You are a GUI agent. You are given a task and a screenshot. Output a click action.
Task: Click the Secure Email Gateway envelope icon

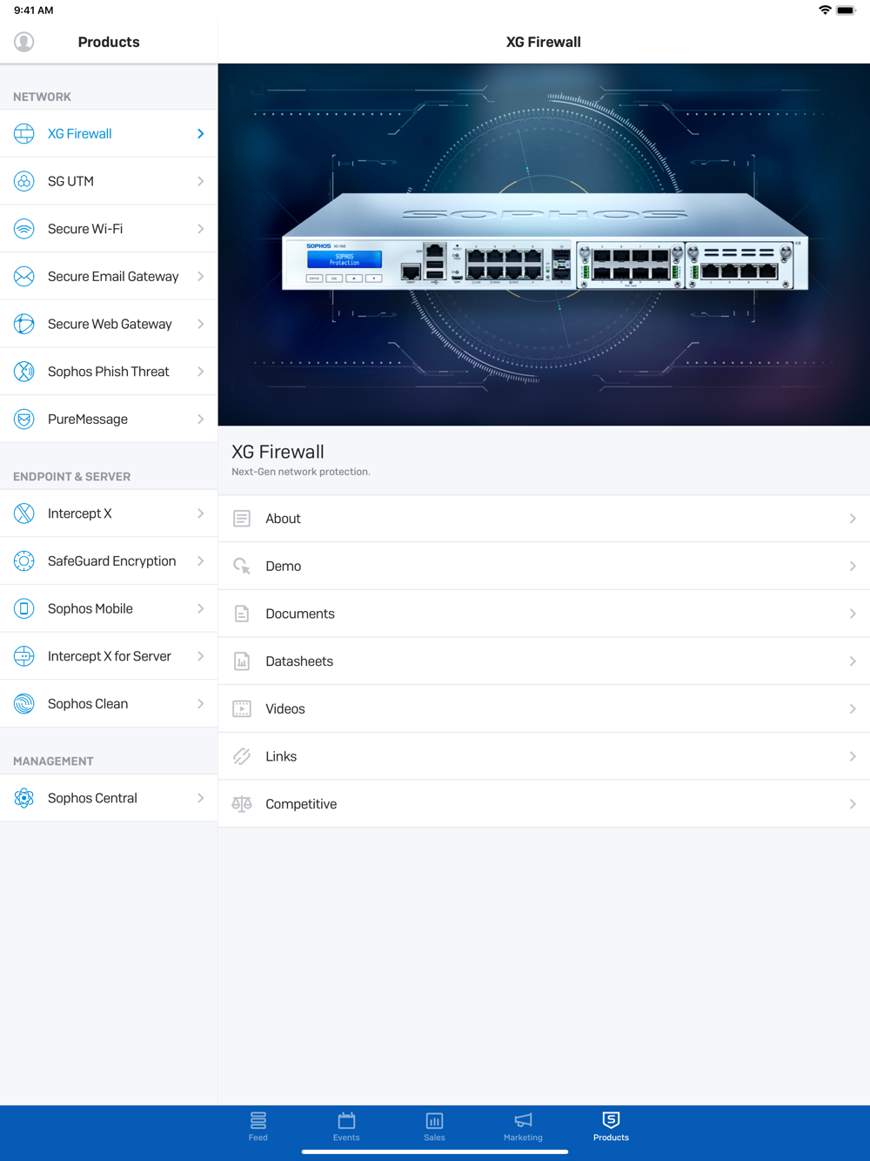coord(24,277)
